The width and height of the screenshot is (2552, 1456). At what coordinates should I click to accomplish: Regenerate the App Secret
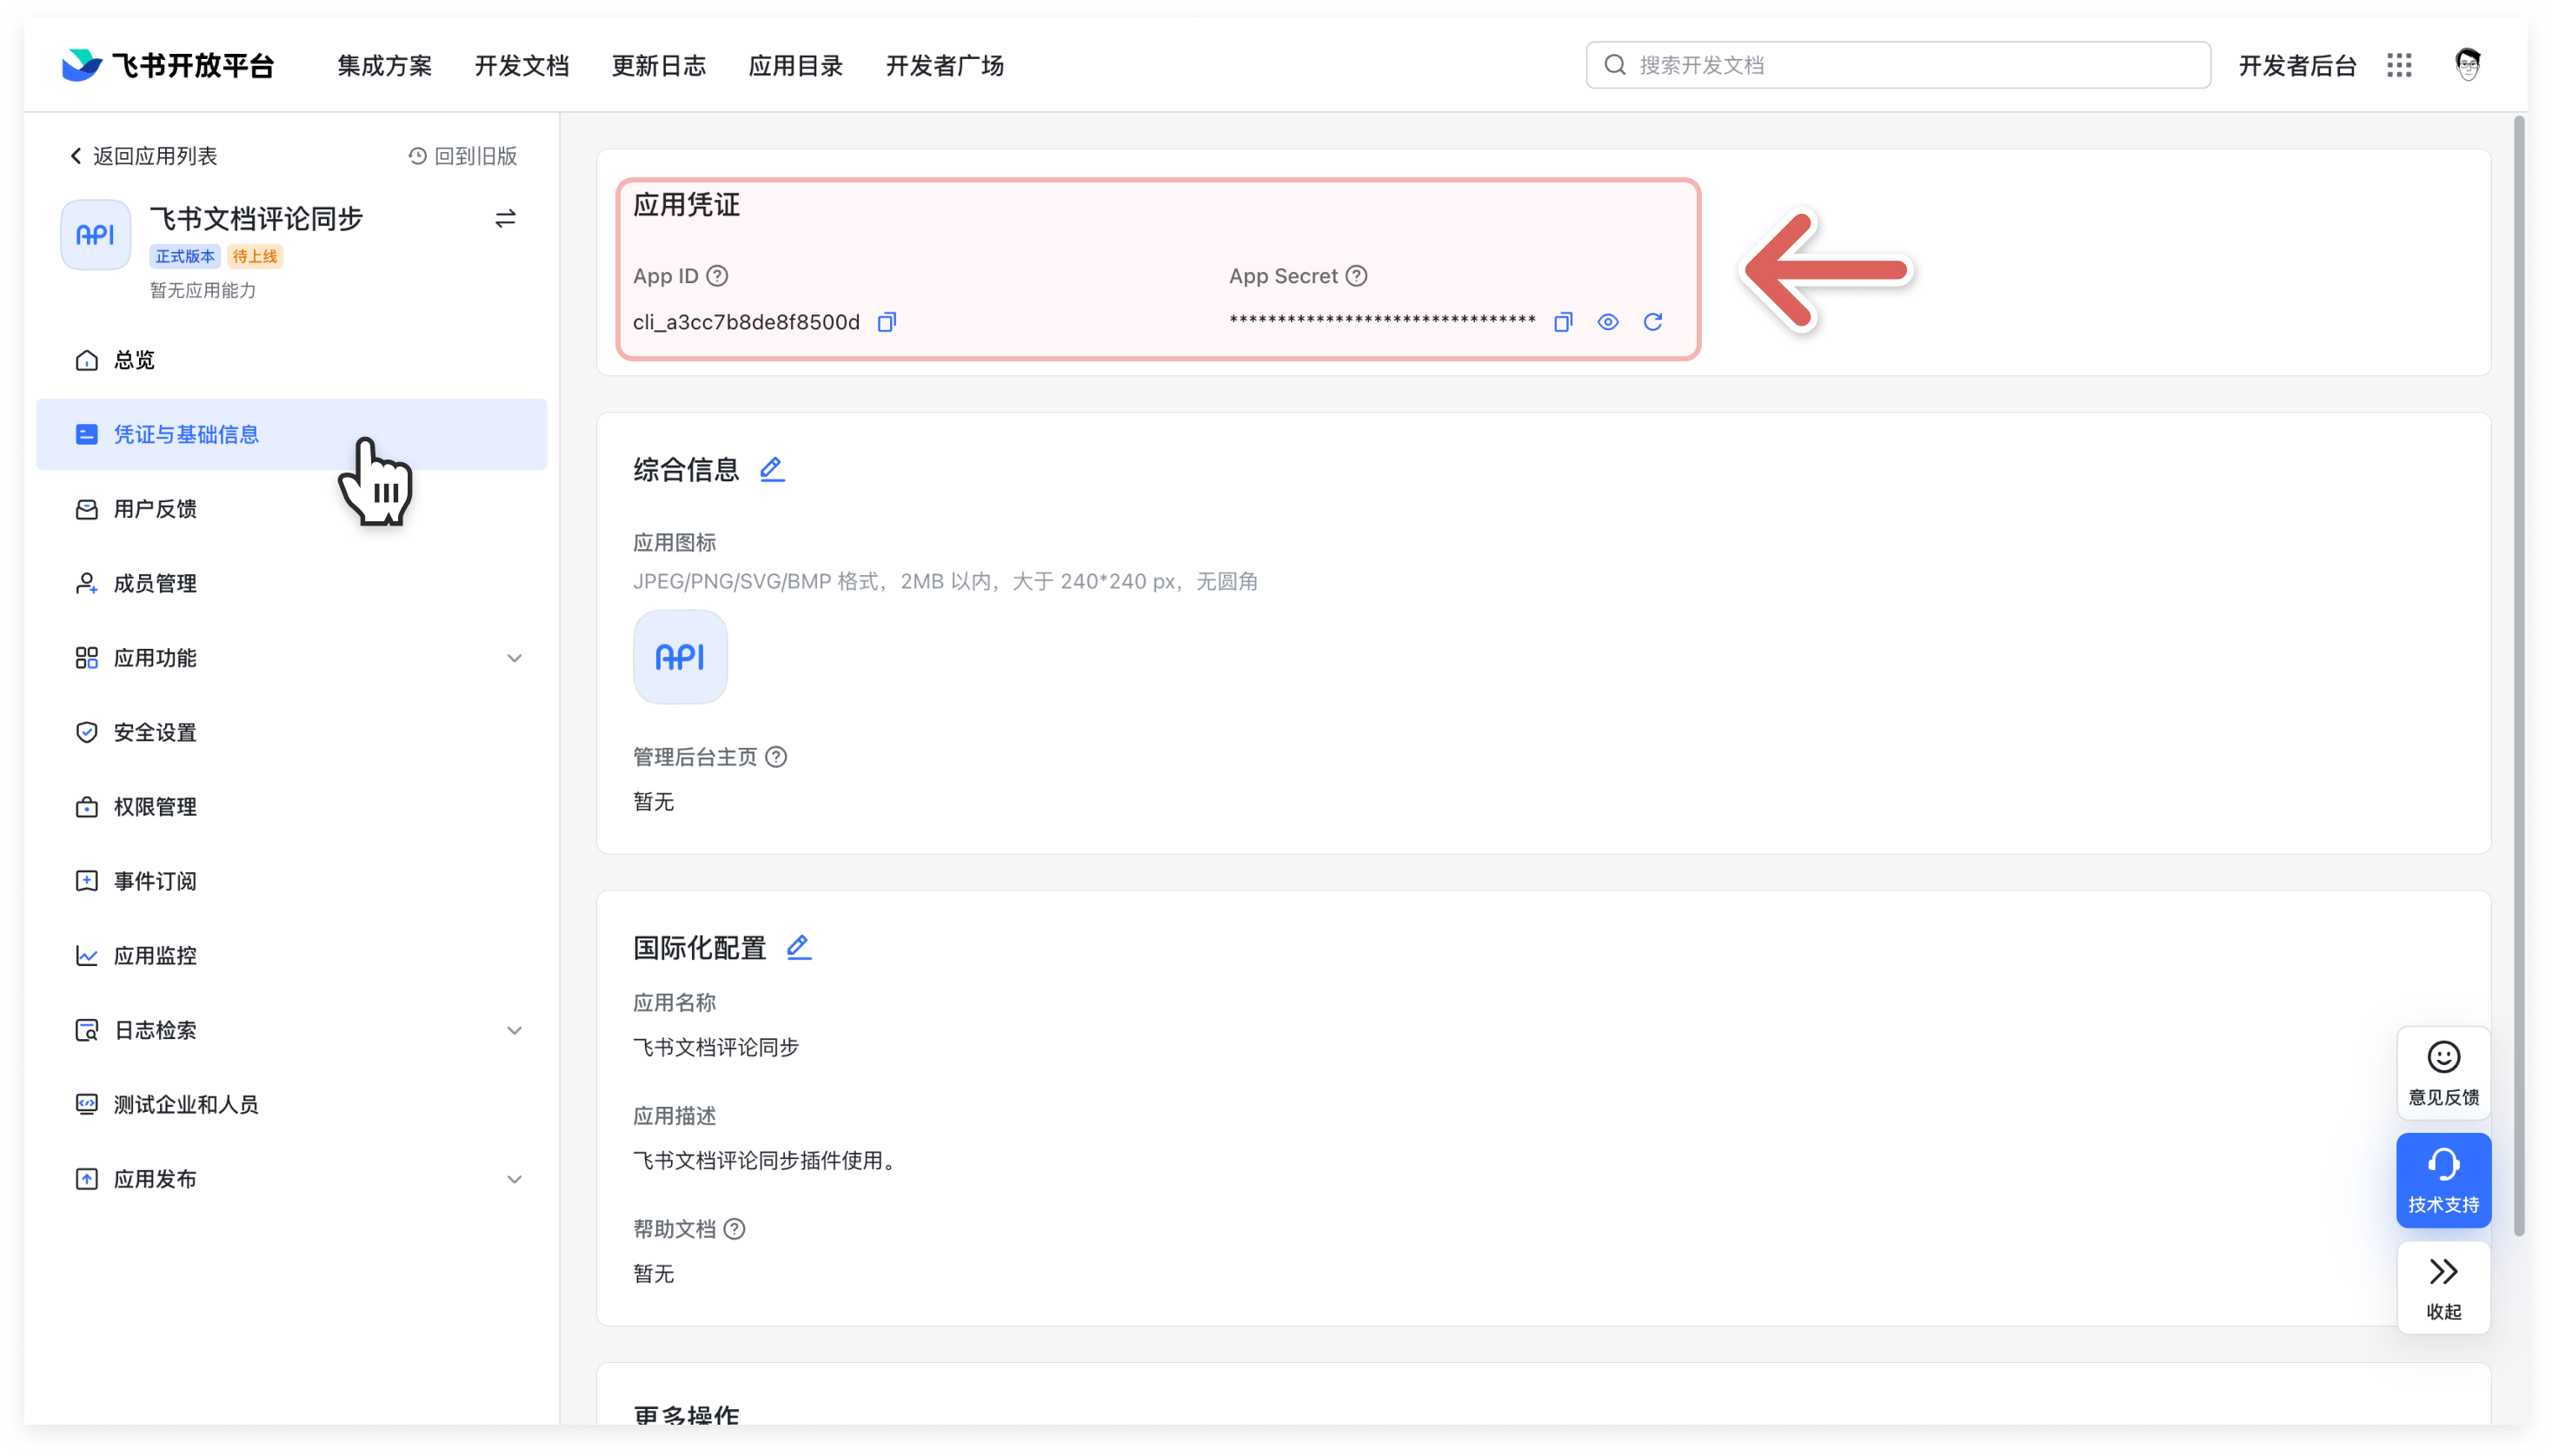1652,322
